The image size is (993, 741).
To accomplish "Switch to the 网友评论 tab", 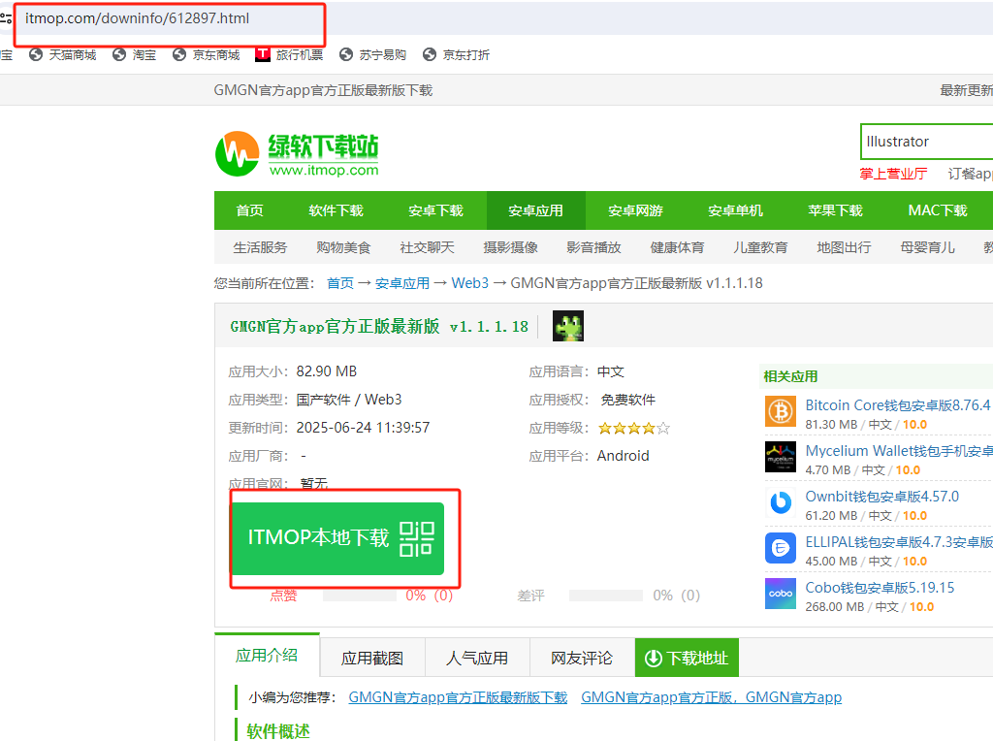I will 582,658.
